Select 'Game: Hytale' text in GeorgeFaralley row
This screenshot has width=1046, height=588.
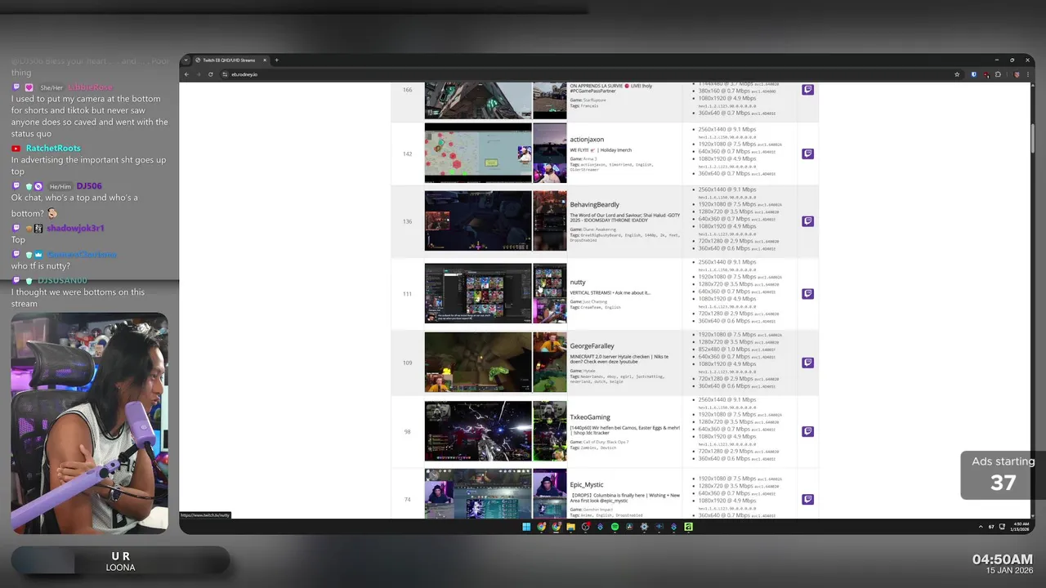(x=583, y=371)
